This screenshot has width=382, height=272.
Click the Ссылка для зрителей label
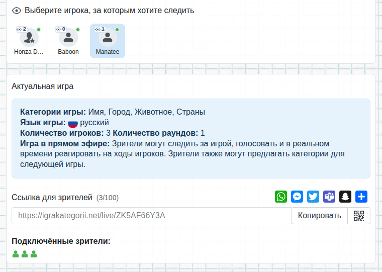point(52,197)
